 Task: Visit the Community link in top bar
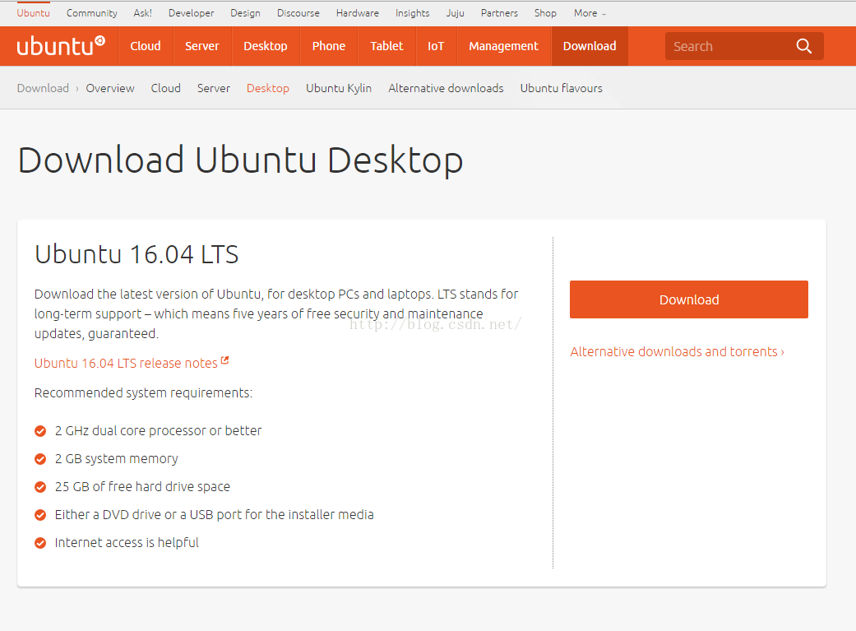tap(91, 13)
